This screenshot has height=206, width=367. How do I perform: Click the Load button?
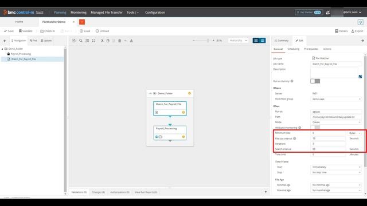[85, 31]
